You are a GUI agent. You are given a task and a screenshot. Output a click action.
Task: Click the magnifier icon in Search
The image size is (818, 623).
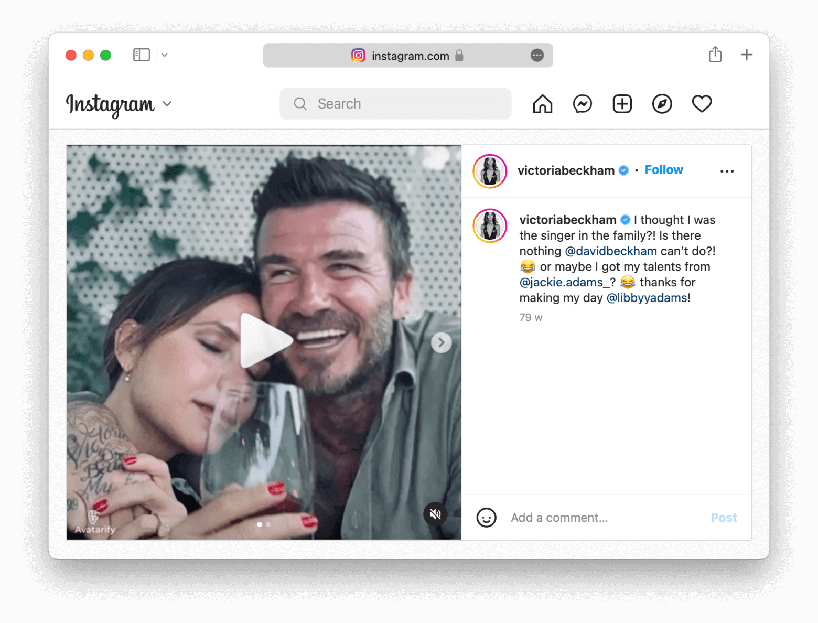click(x=300, y=104)
